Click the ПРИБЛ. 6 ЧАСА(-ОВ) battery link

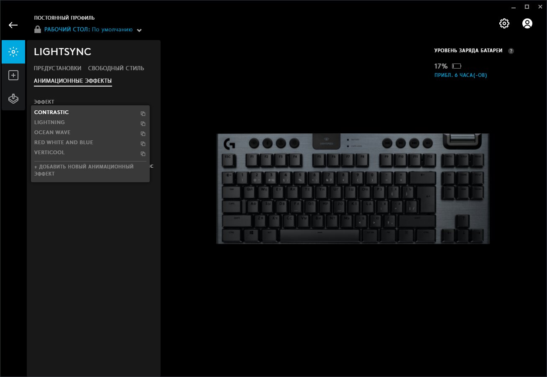[x=461, y=75]
